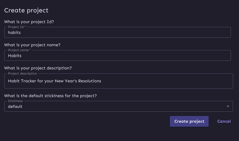Click the 'Project Id *' floating label
This screenshot has height=141, width=239.
(x=17, y=27)
